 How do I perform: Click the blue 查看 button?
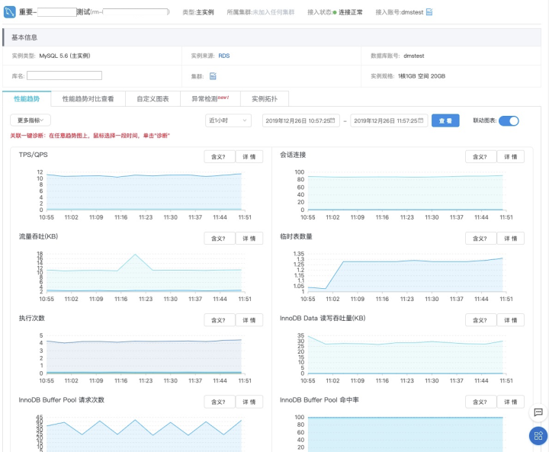[x=445, y=120]
